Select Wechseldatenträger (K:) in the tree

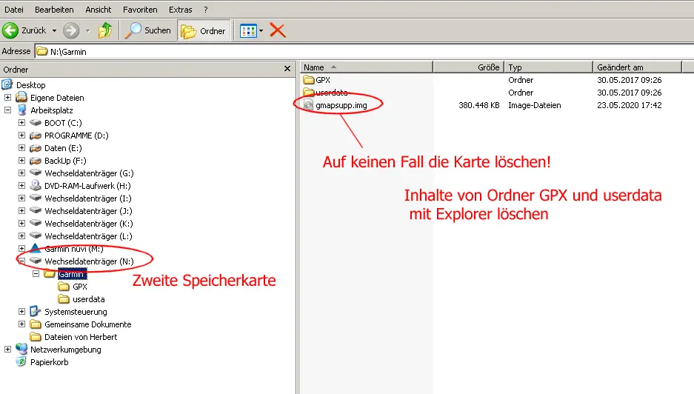[x=89, y=224]
